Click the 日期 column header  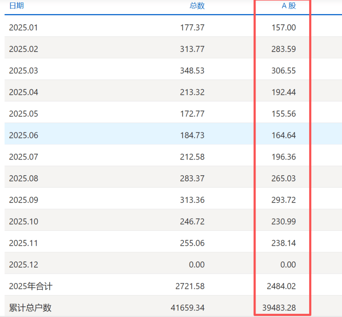[15, 6]
